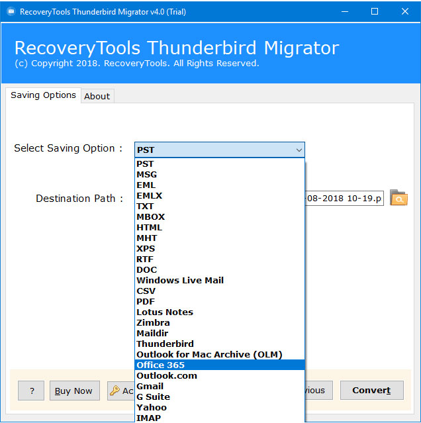
Task: Pick PDF from the dropdown list
Action: click(220, 302)
